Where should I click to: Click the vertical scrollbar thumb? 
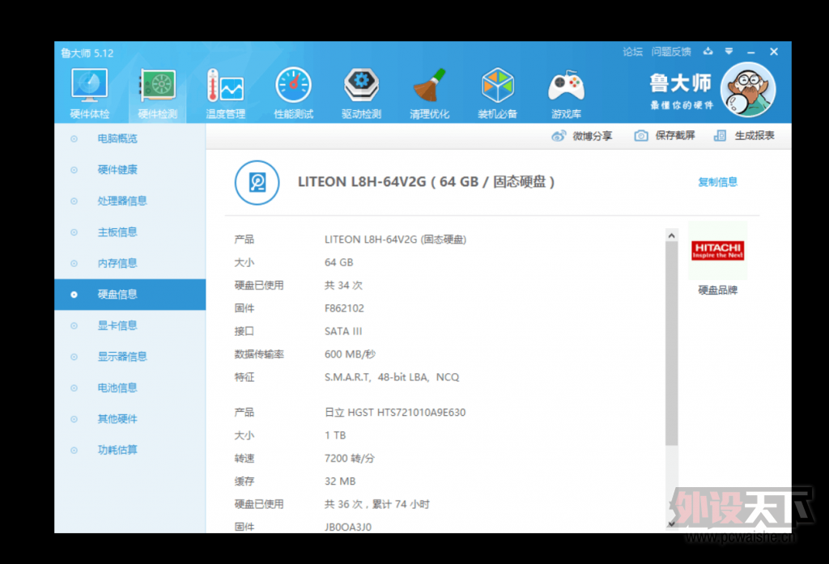coord(671,344)
